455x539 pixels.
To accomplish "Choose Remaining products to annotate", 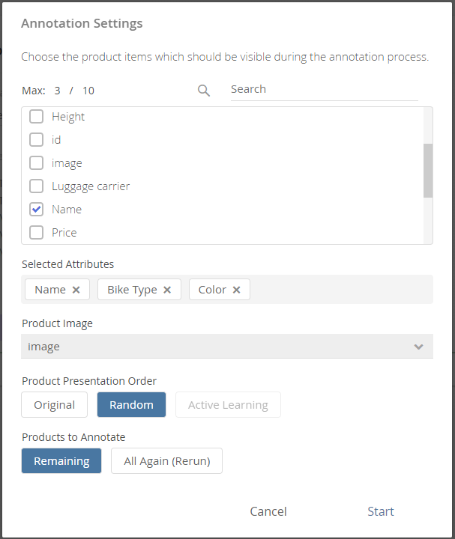I will [x=61, y=461].
